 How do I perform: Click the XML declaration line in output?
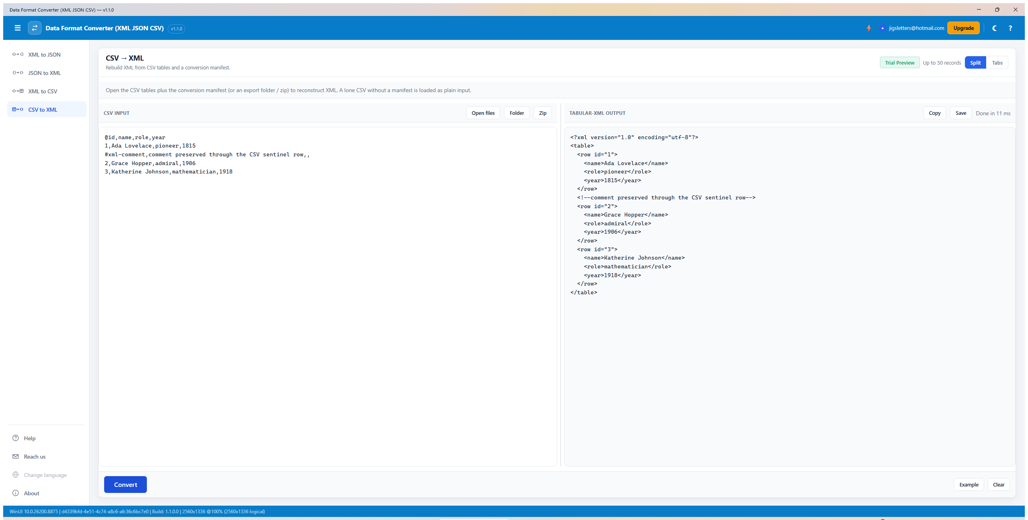click(x=634, y=137)
